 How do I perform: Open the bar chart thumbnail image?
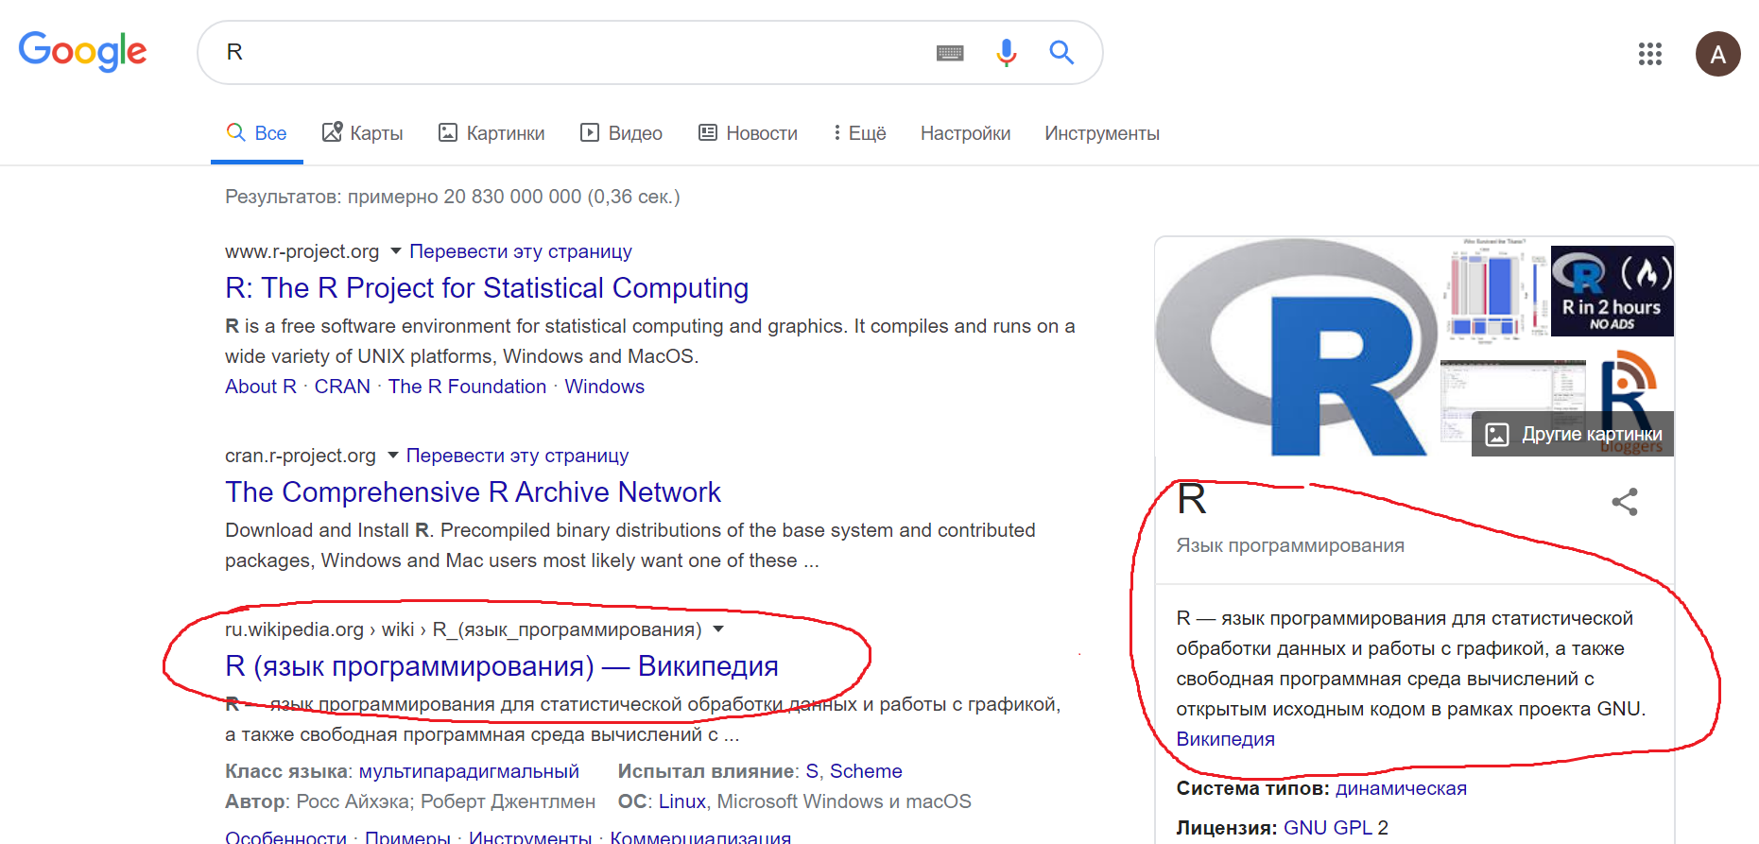[1494, 290]
